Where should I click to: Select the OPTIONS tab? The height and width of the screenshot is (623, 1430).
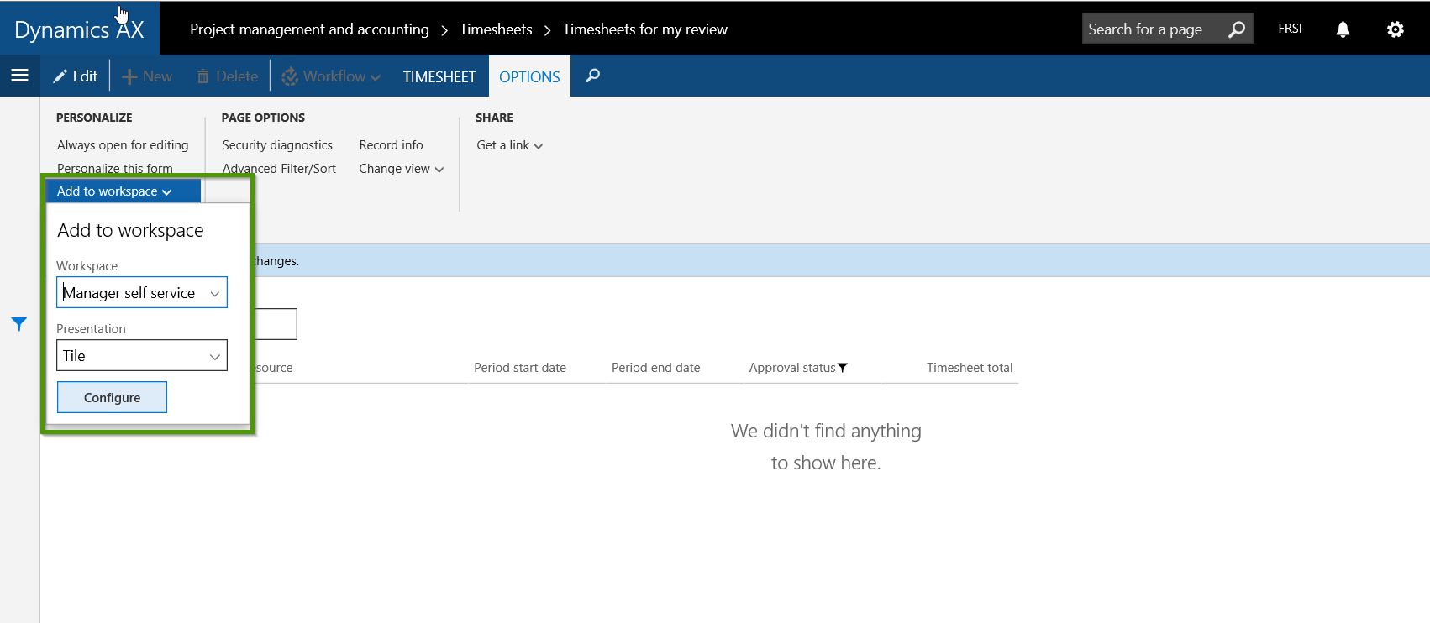pyautogui.click(x=529, y=76)
